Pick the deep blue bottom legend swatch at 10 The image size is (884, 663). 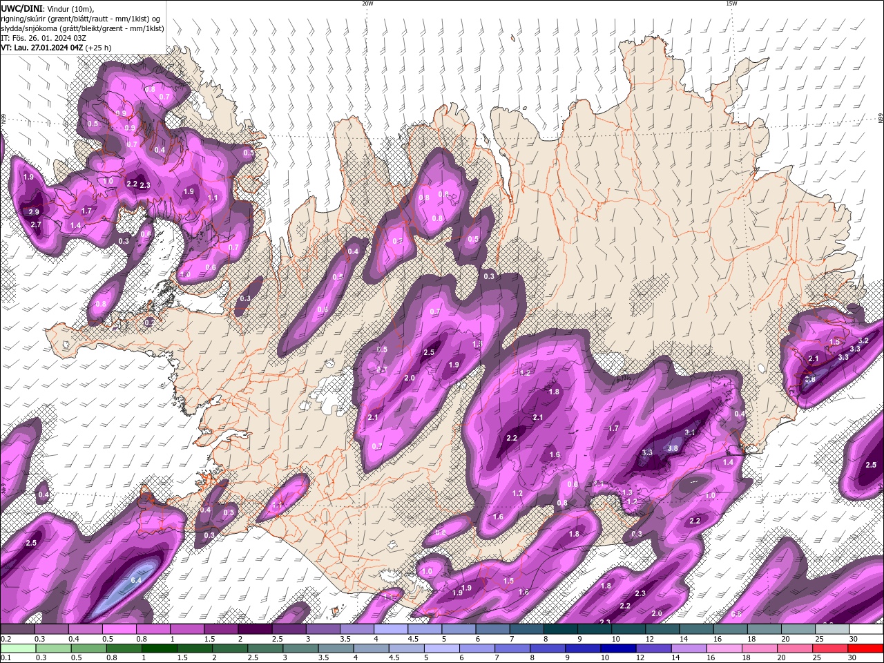point(618,648)
